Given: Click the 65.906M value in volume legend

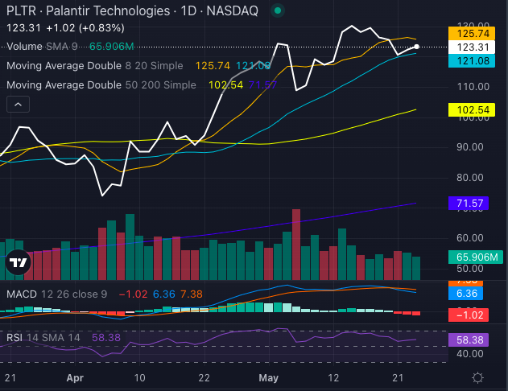Looking at the screenshot, I should point(112,47).
